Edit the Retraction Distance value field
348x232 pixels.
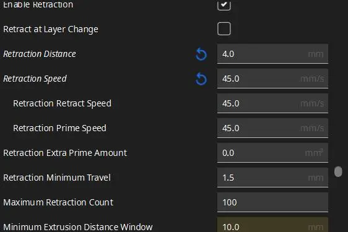pos(272,54)
